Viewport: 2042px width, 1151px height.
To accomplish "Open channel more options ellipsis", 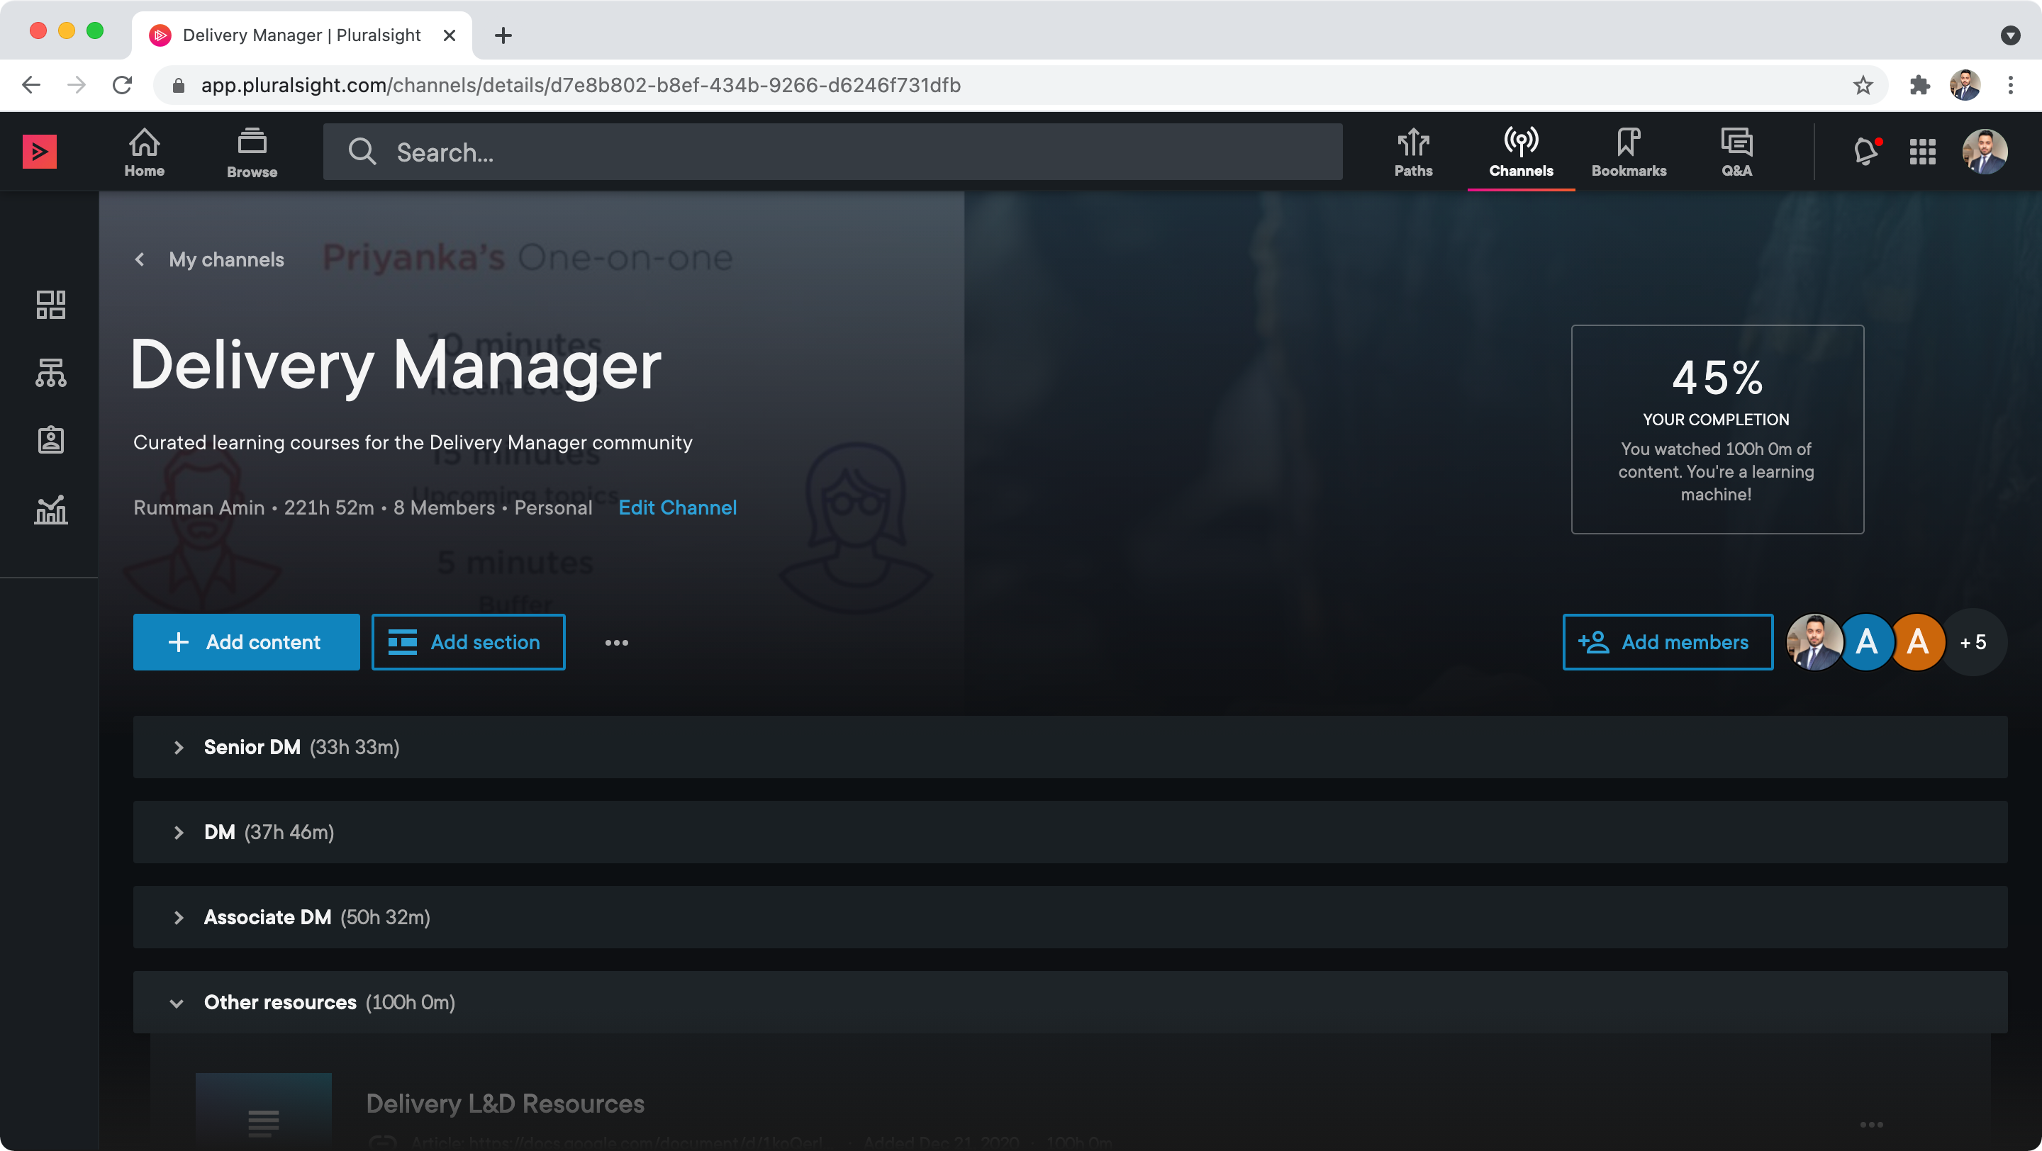I will click(x=616, y=642).
